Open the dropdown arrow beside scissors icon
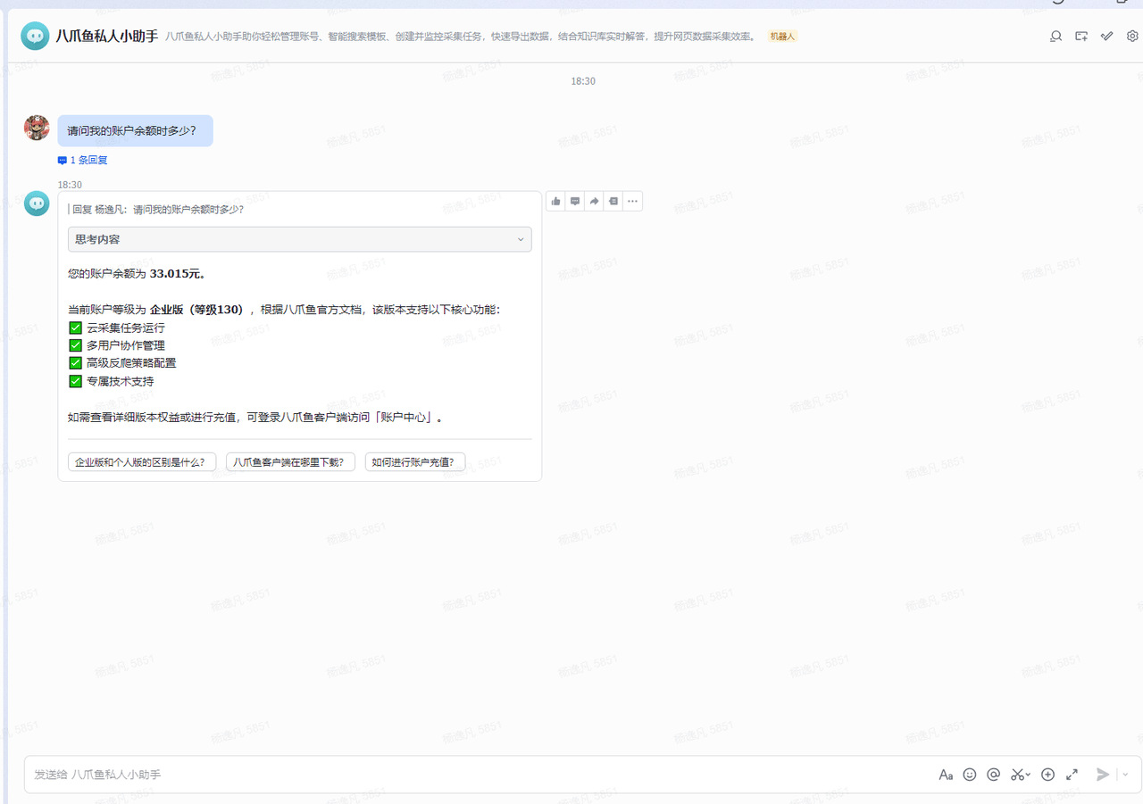This screenshot has height=804, width=1143. (x=1029, y=775)
